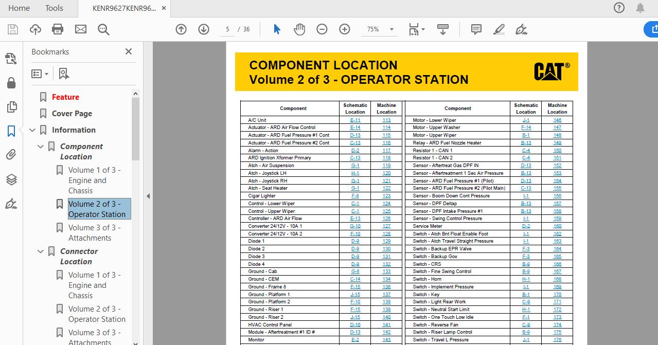This screenshot has height=345, width=658.
Task: Open the Page Thumbnails sidebar icon
Action: [11, 107]
